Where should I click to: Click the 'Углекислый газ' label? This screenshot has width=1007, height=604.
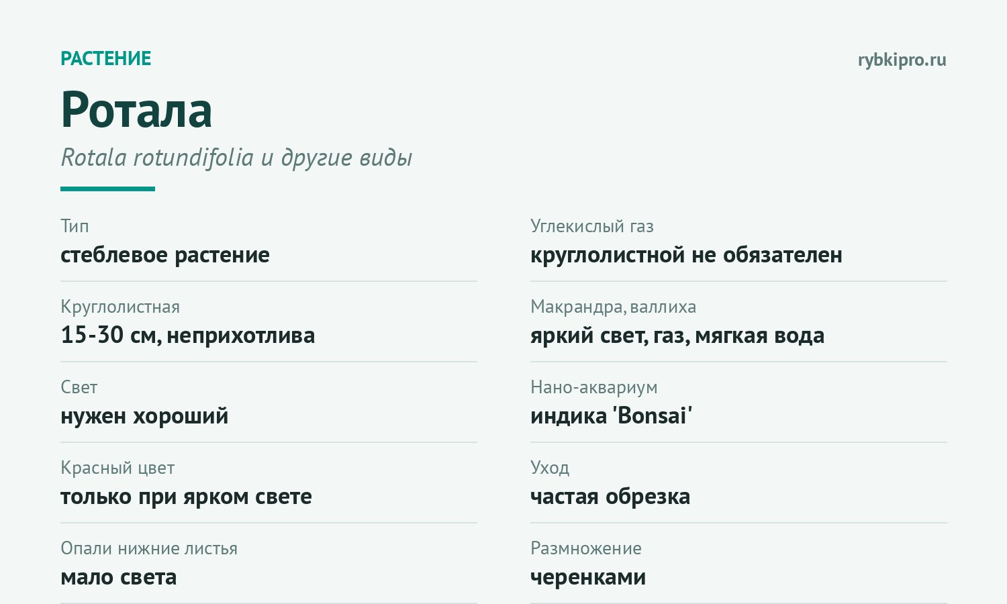click(x=592, y=226)
